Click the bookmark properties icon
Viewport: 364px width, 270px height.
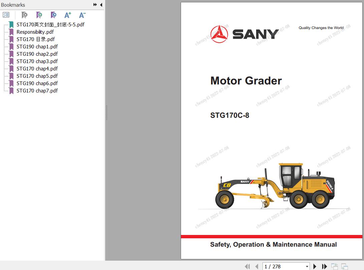pyautogui.click(x=53, y=15)
